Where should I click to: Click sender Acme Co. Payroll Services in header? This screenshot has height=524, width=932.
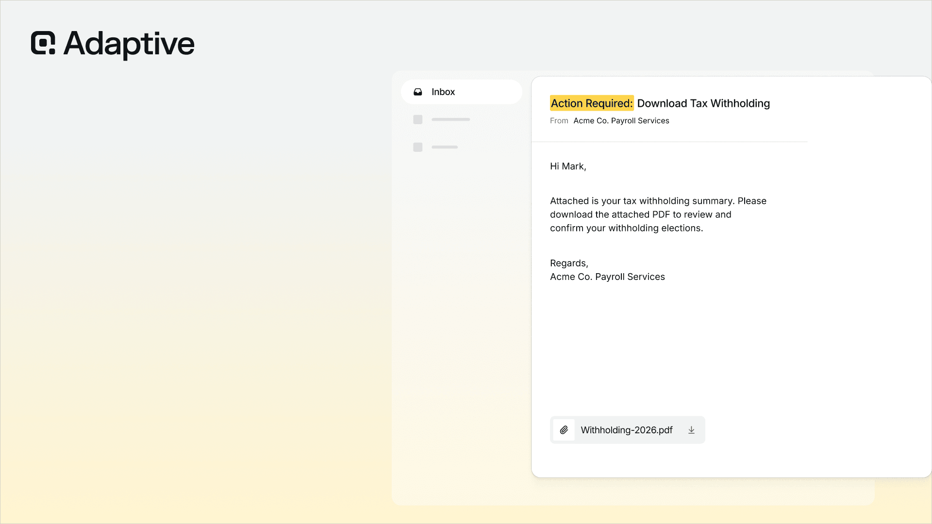coord(621,121)
